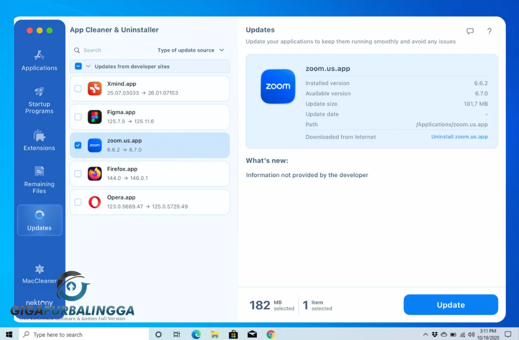Click nektony logo in sidebar

point(39,303)
